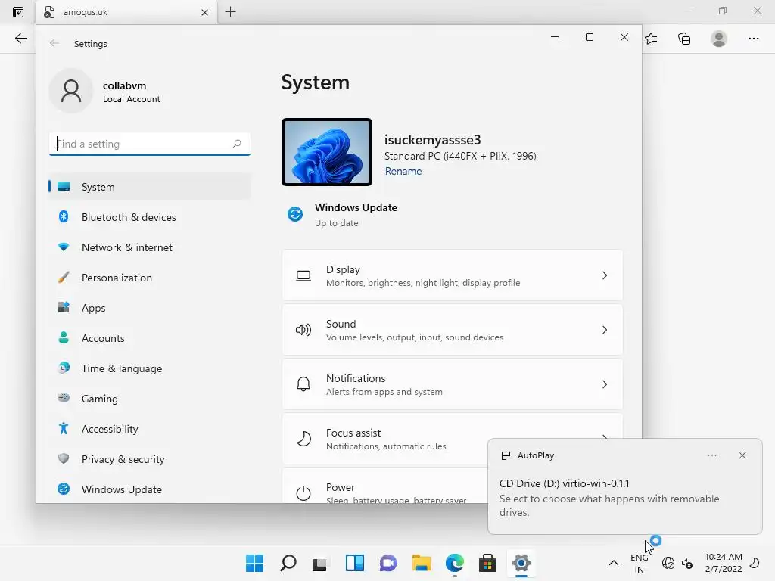Click Edge browser back arrow
The image size is (775, 581).
point(20,38)
